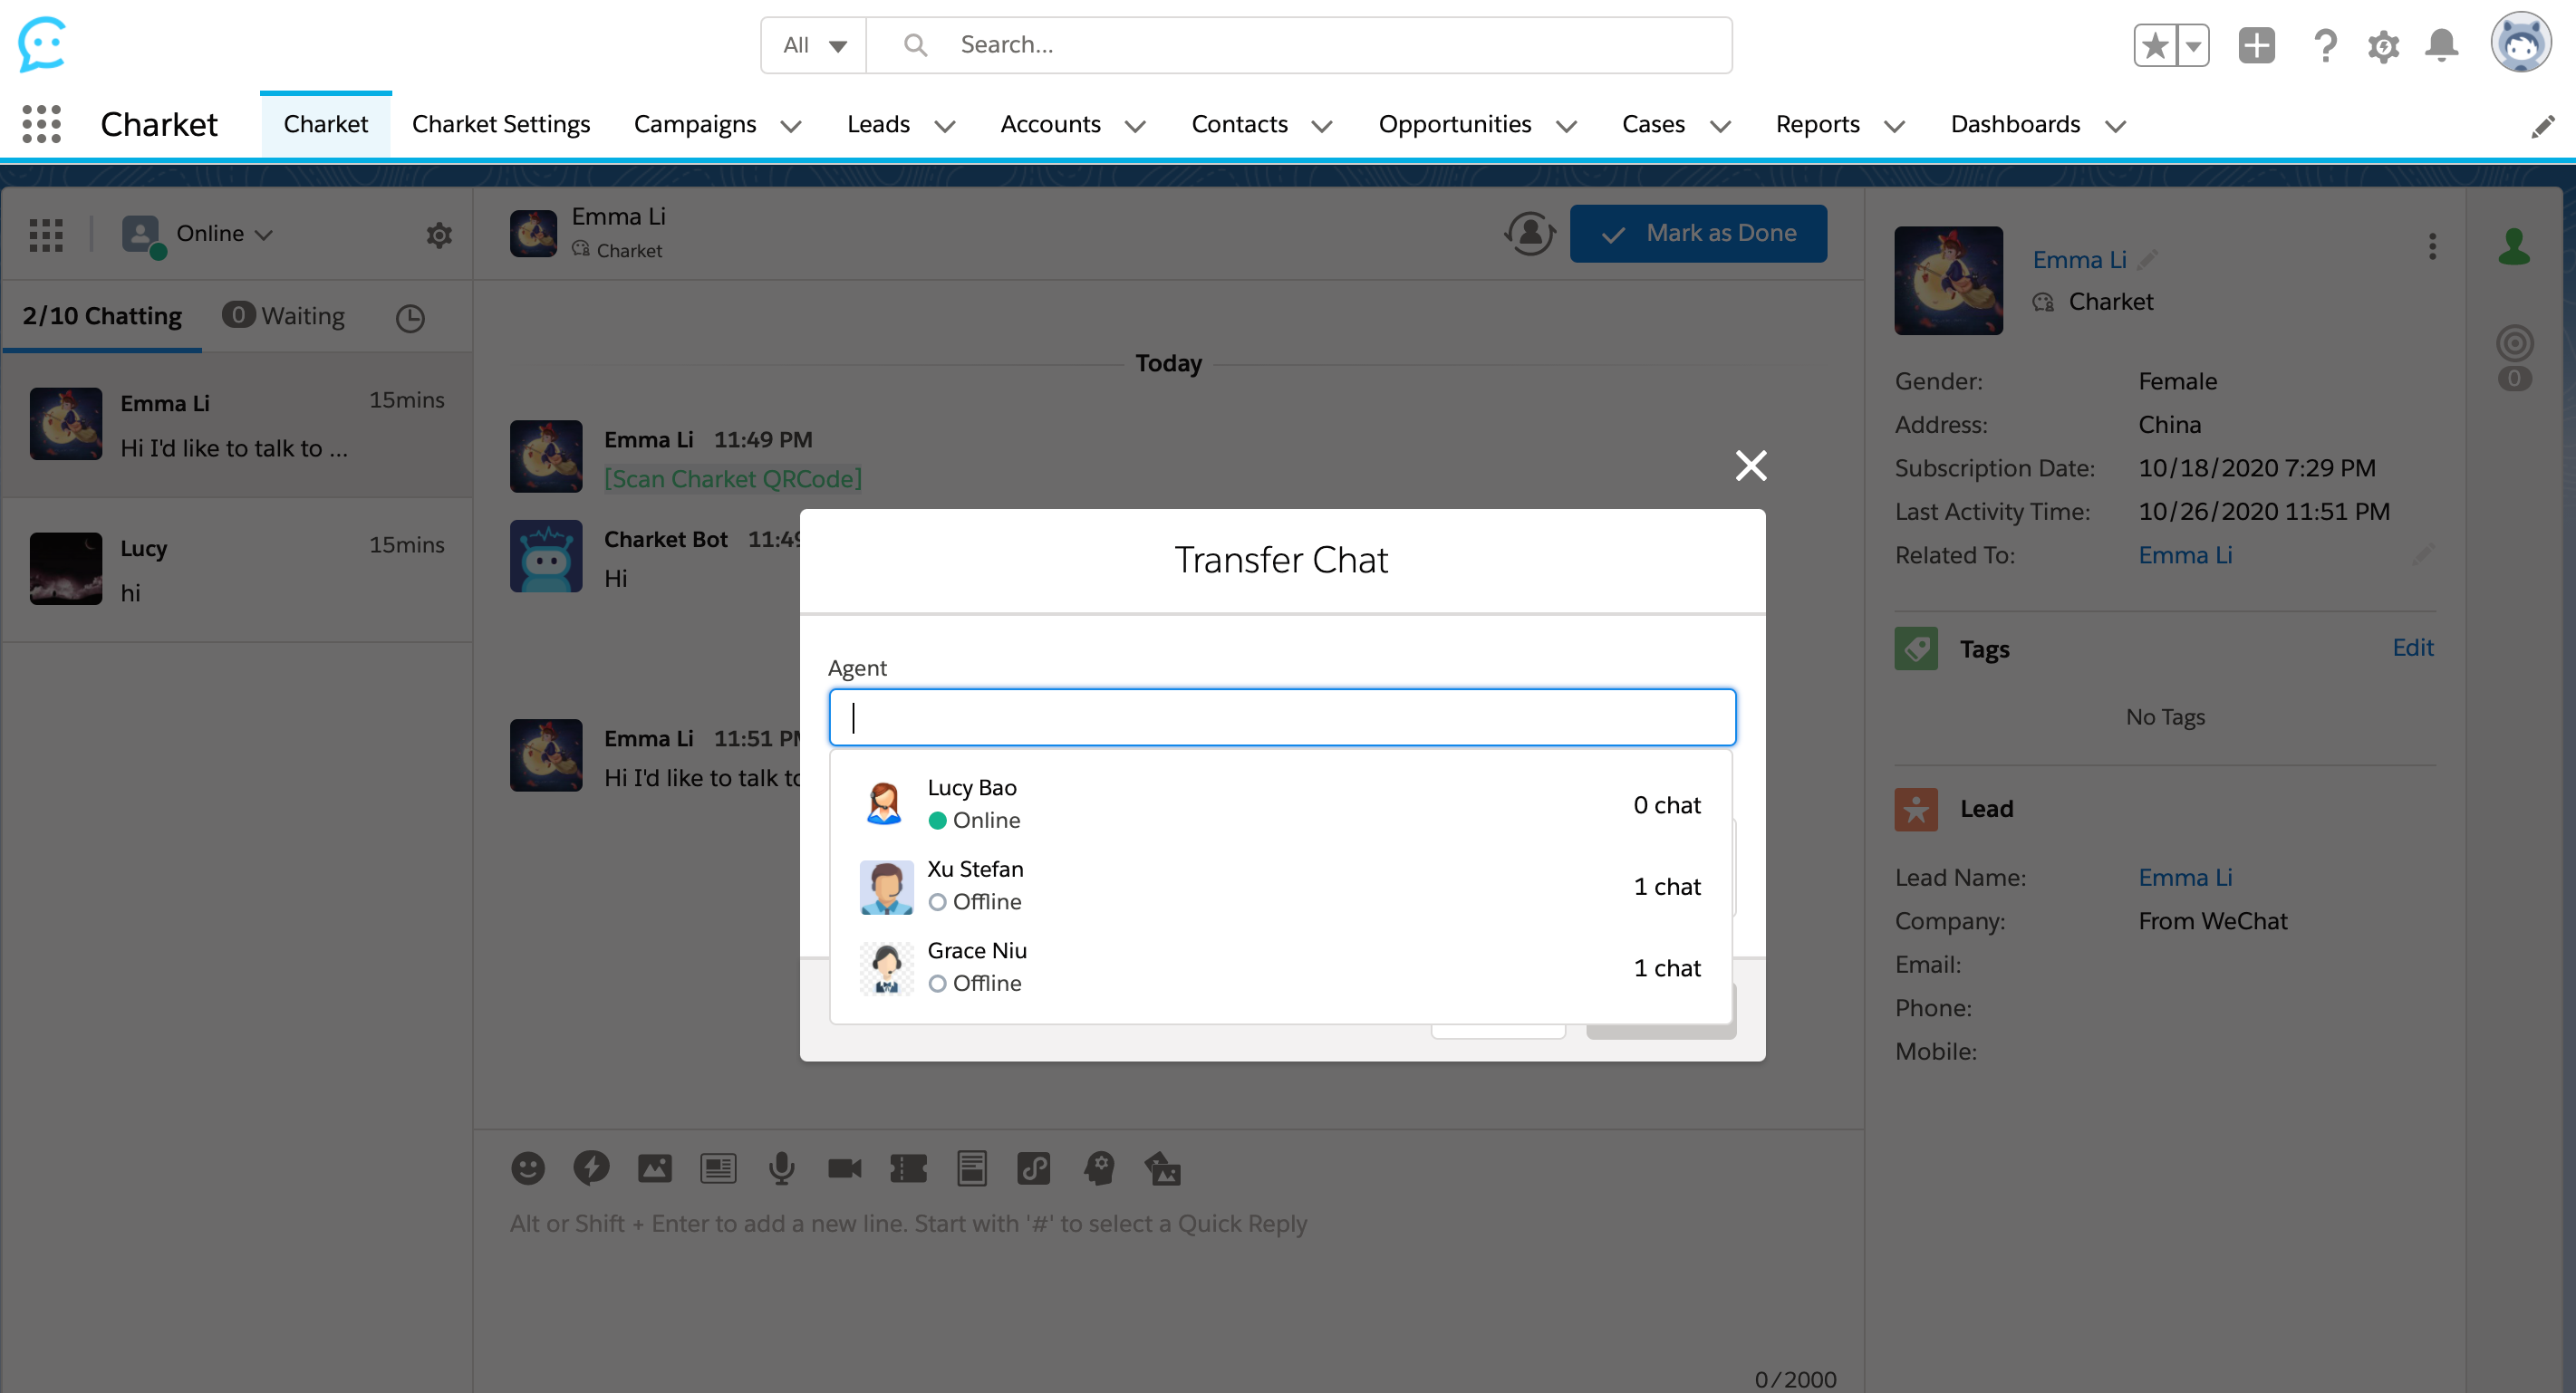Close the Transfer Chat dialog
The width and height of the screenshot is (2576, 1393).
pos(1751,466)
